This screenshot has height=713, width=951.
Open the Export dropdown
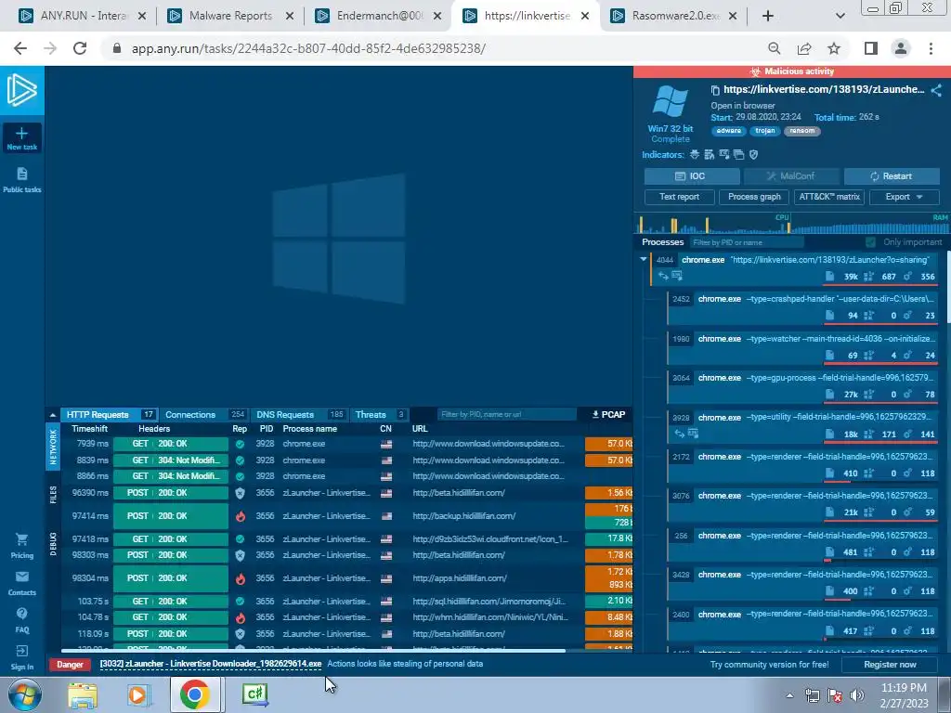pos(905,197)
